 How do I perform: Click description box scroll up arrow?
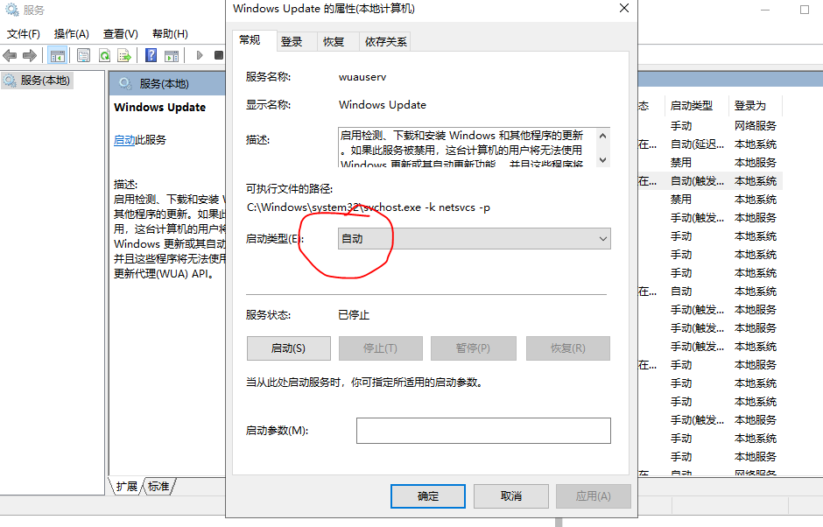603,136
